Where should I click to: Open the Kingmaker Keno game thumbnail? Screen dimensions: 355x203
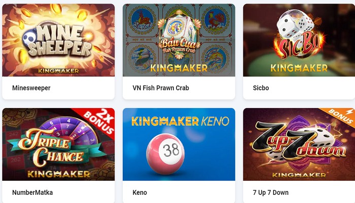point(179,144)
